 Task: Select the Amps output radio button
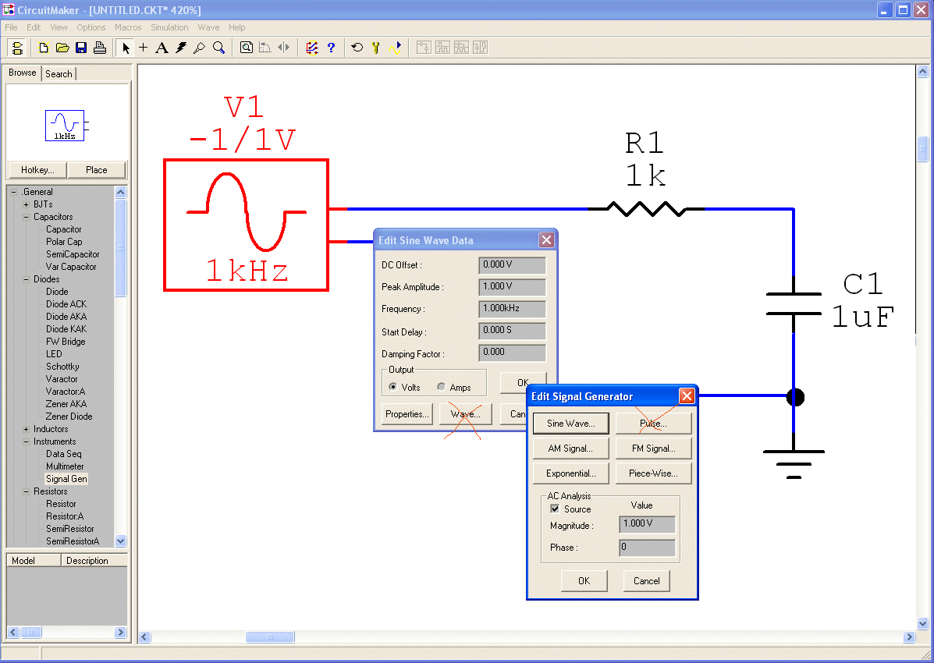(441, 387)
